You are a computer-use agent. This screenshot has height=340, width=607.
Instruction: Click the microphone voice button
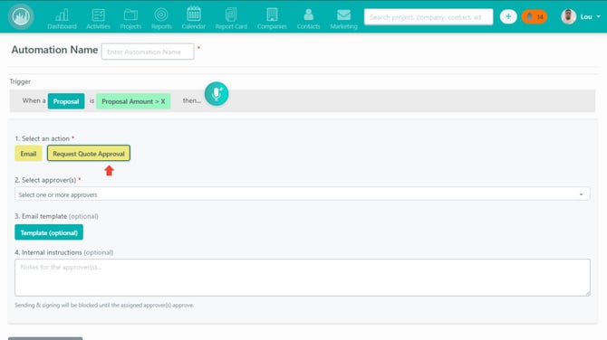217,94
